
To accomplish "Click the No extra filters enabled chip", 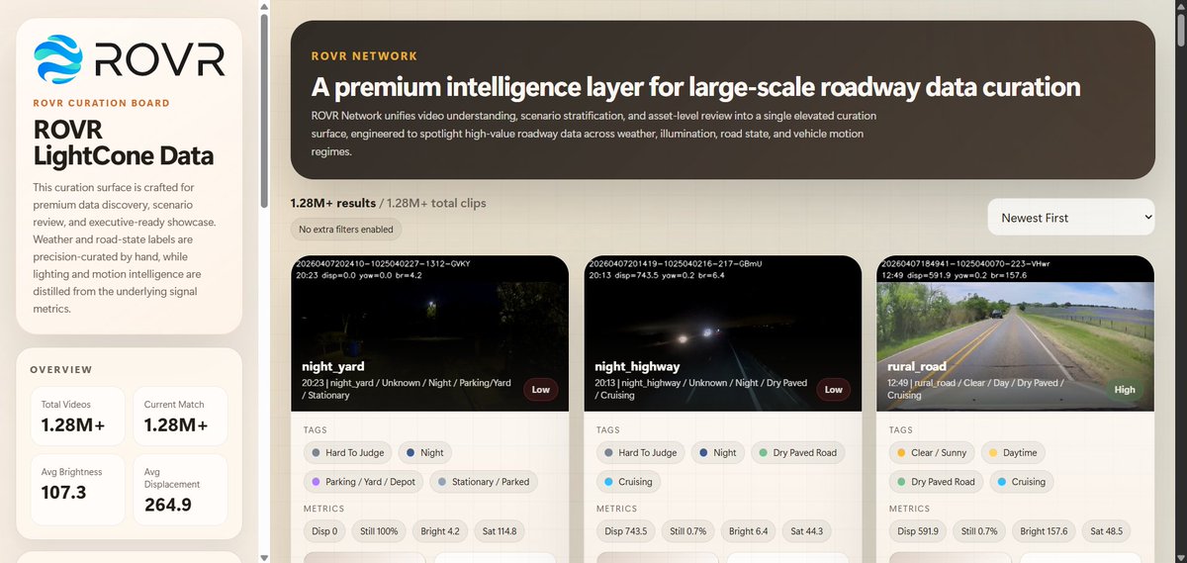I will click(346, 230).
